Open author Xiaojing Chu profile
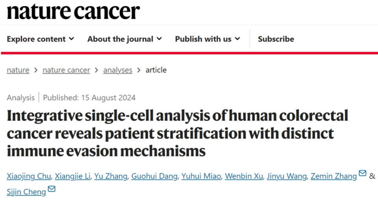The width and height of the screenshot is (378, 201). (x=29, y=176)
